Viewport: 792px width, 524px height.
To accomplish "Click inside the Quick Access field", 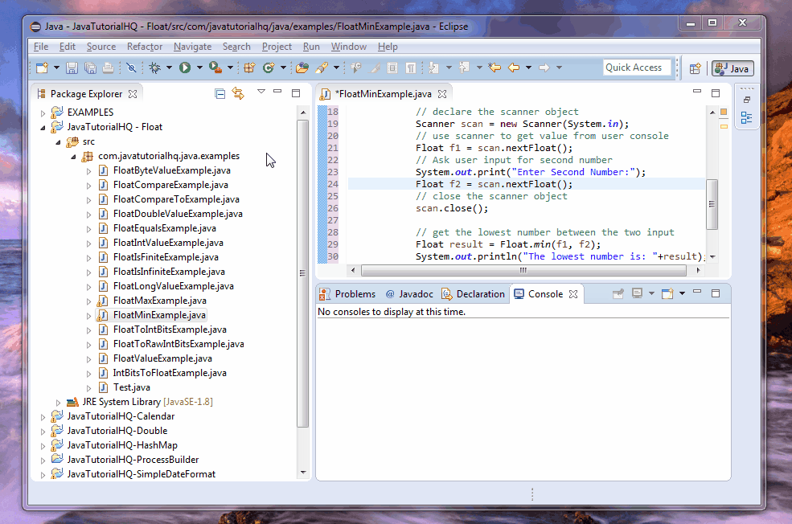I will pos(637,67).
